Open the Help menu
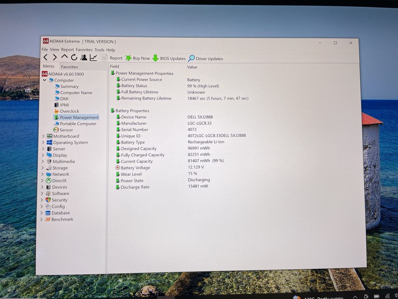 [x=111, y=50]
